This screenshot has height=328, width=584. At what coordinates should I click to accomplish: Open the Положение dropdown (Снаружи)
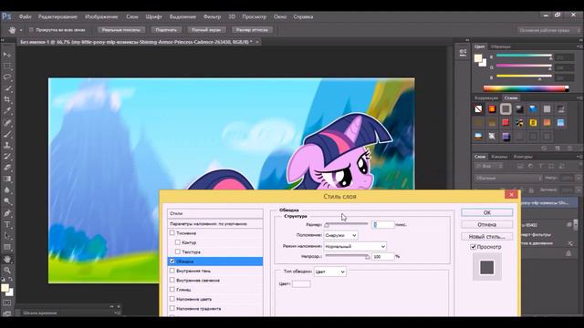pyautogui.click(x=340, y=235)
